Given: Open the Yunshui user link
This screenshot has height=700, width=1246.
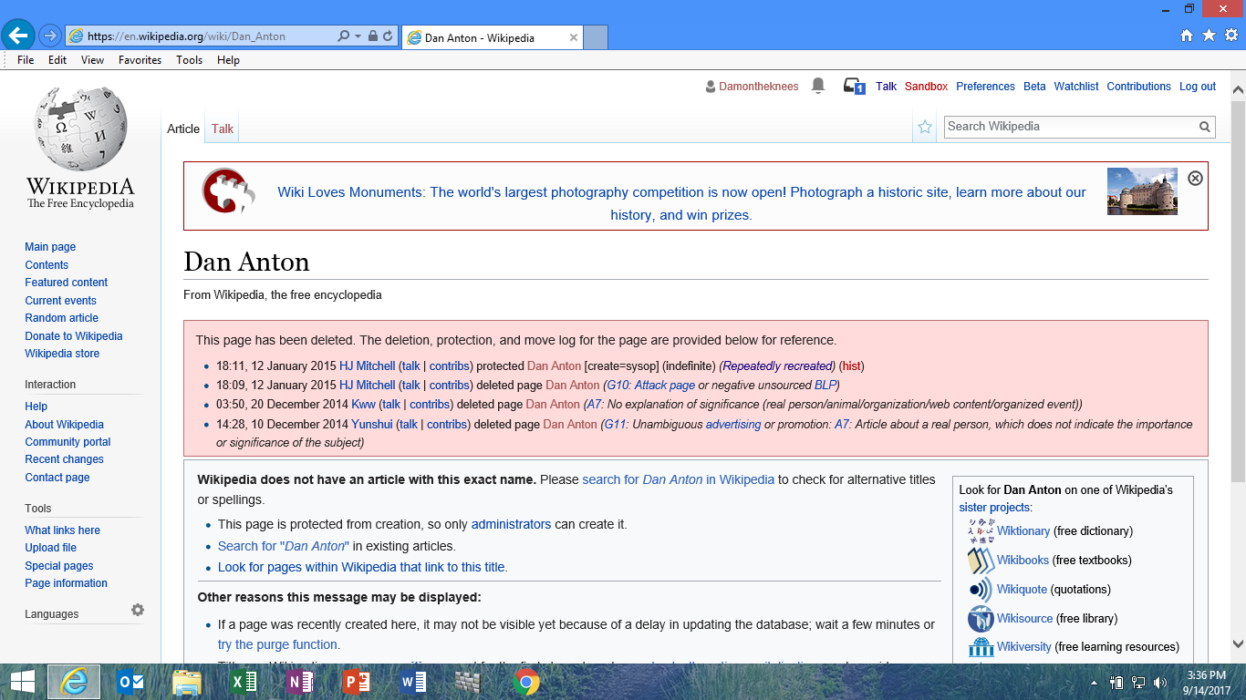Looking at the screenshot, I should coord(372,425).
